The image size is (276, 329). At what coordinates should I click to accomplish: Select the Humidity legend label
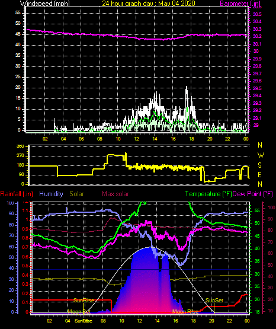click(51, 194)
